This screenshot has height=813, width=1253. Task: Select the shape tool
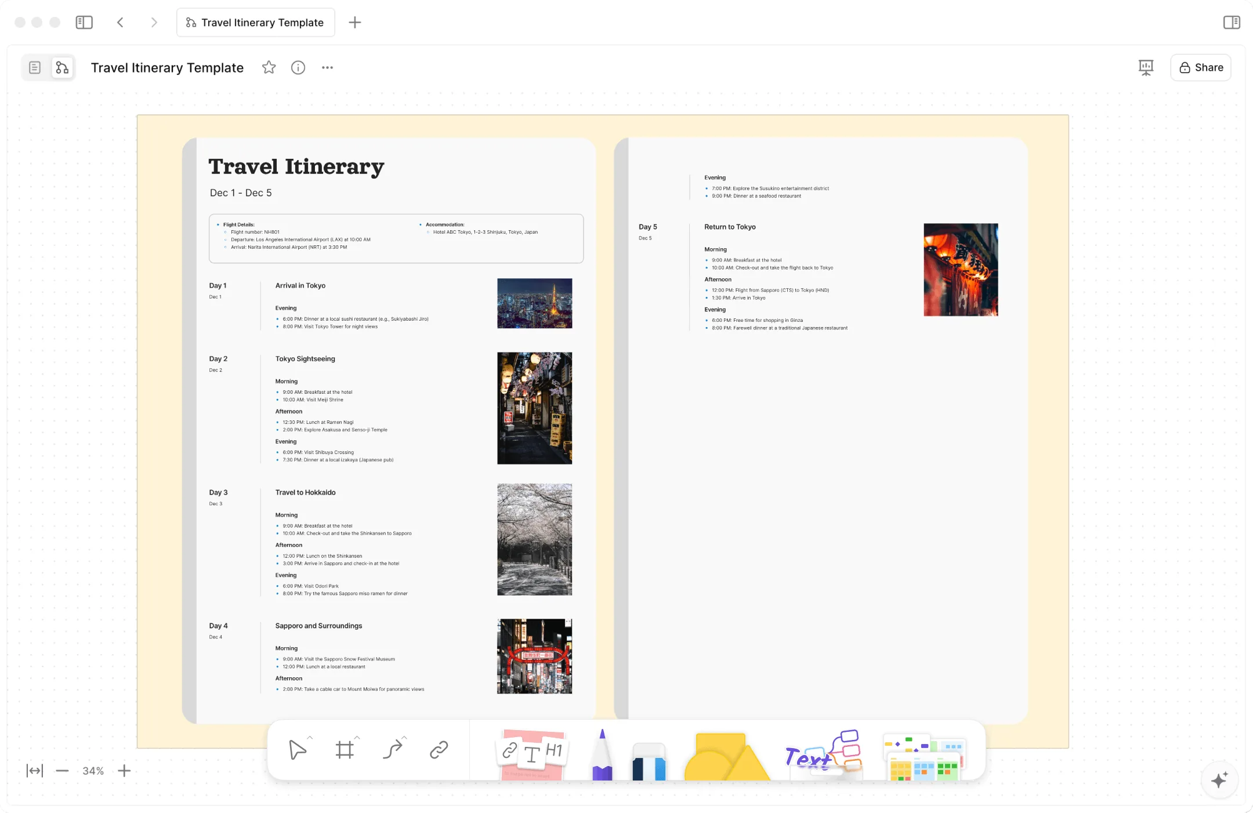[x=726, y=756]
